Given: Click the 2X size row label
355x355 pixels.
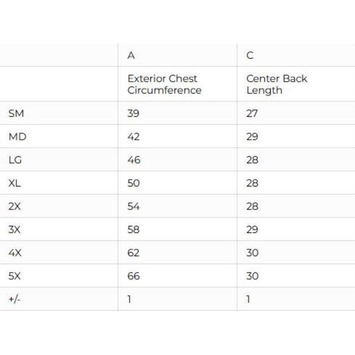Looking at the screenshot, I should tap(15, 206).
